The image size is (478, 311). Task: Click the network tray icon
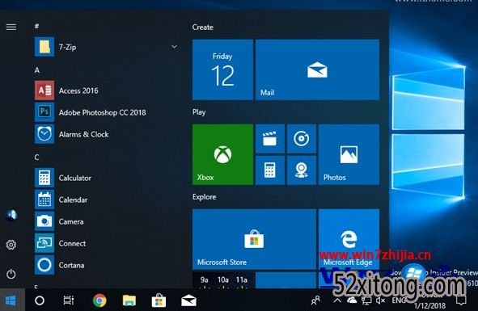click(x=366, y=300)
